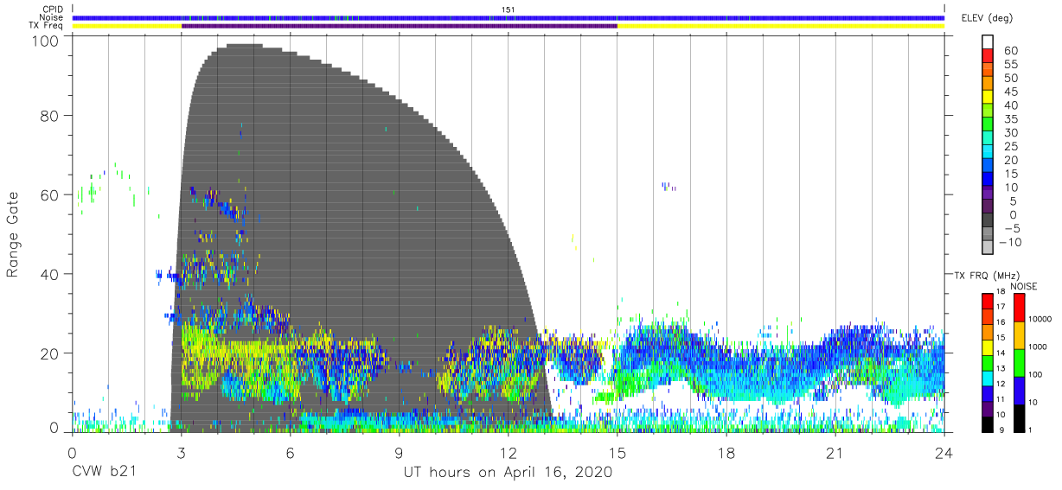Click 'UT hours on April 16, 2020' label
The image size is (1062, 490).
click(508, 473)
